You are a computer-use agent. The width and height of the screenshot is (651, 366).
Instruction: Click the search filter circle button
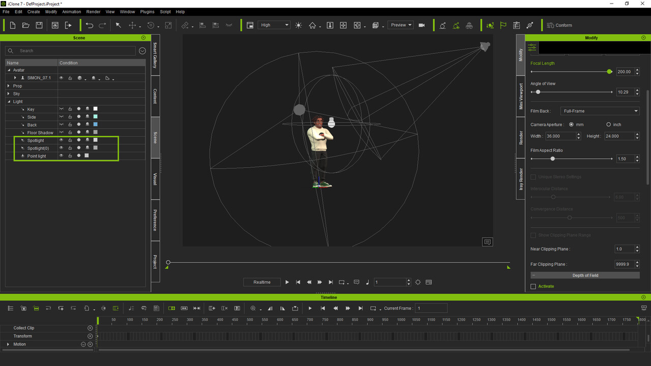[142, 51]
